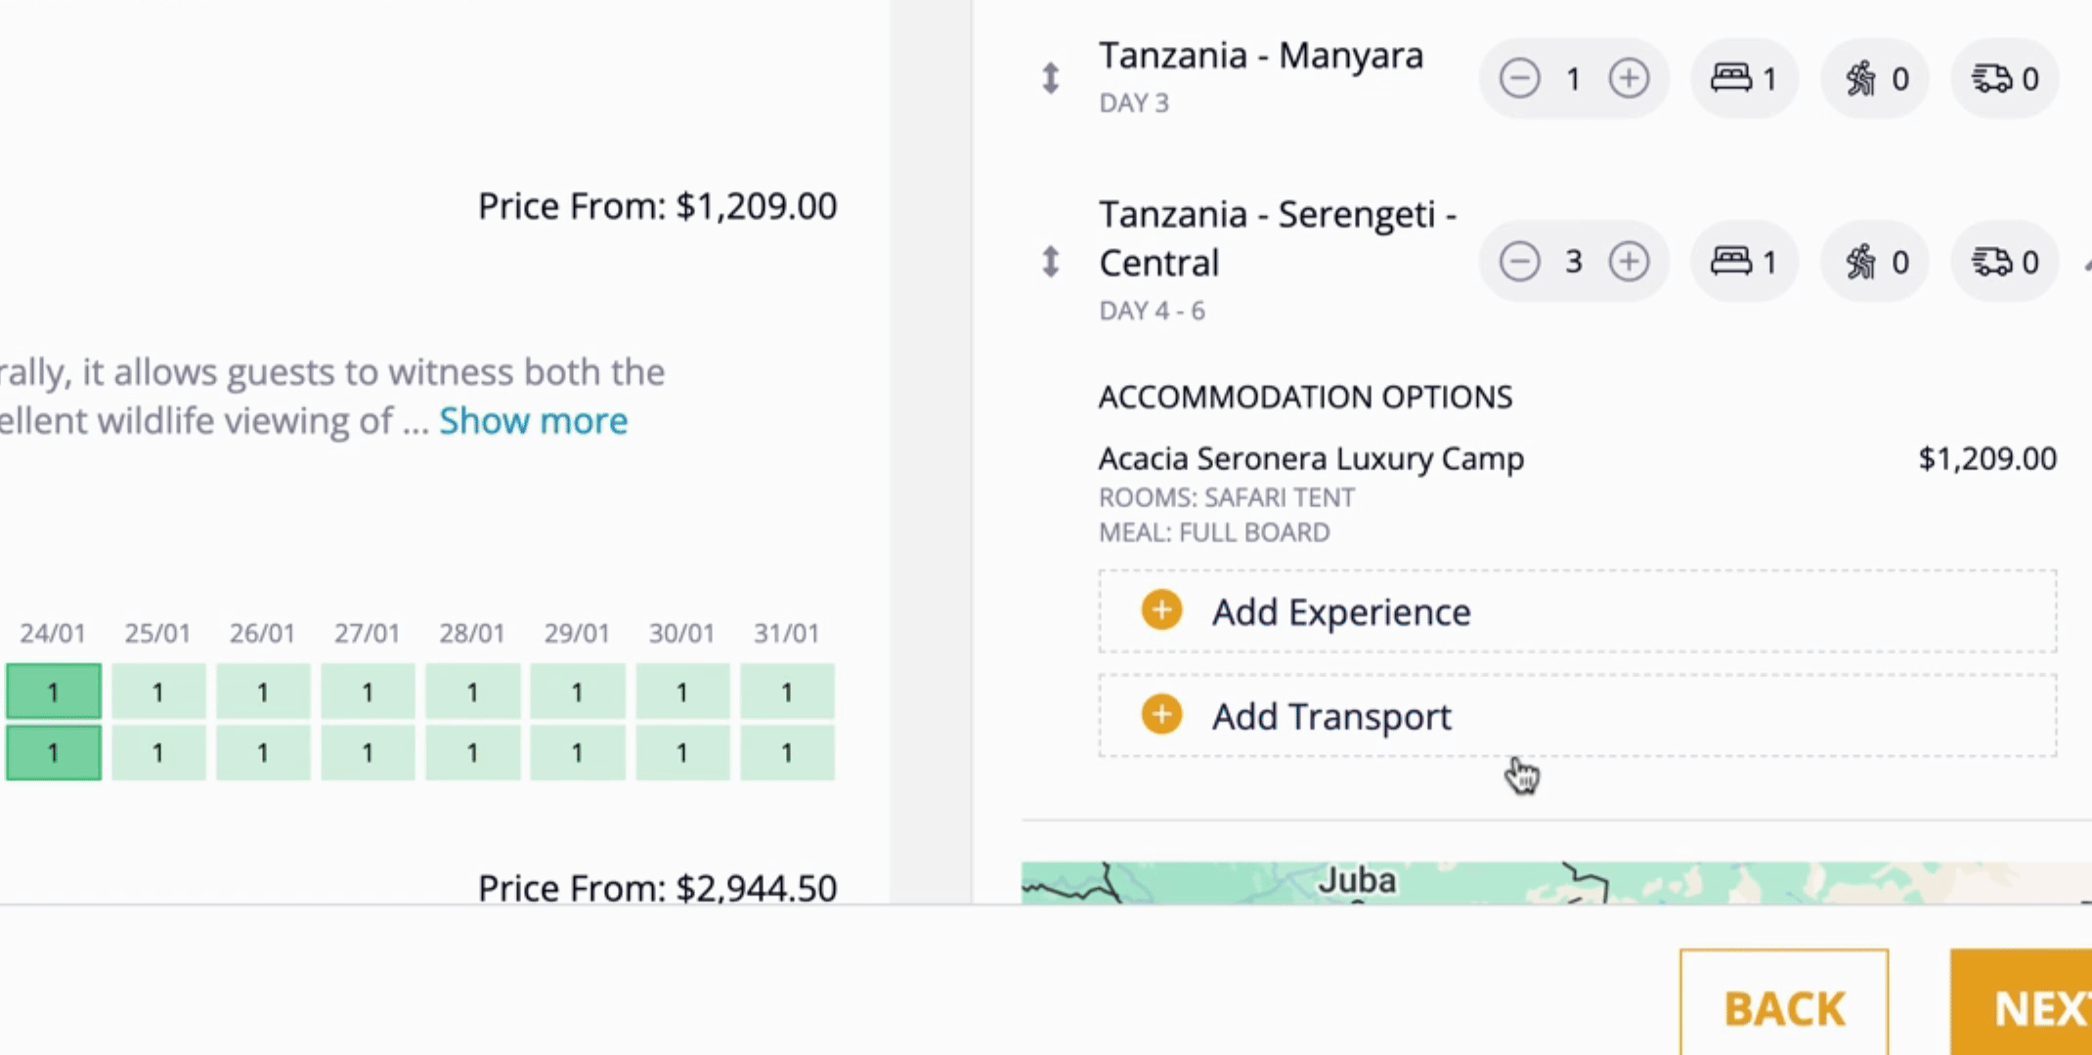
Task: Grab the reorder handle for Tanzania - Manyara
Action: click(x=1050, y=78)
